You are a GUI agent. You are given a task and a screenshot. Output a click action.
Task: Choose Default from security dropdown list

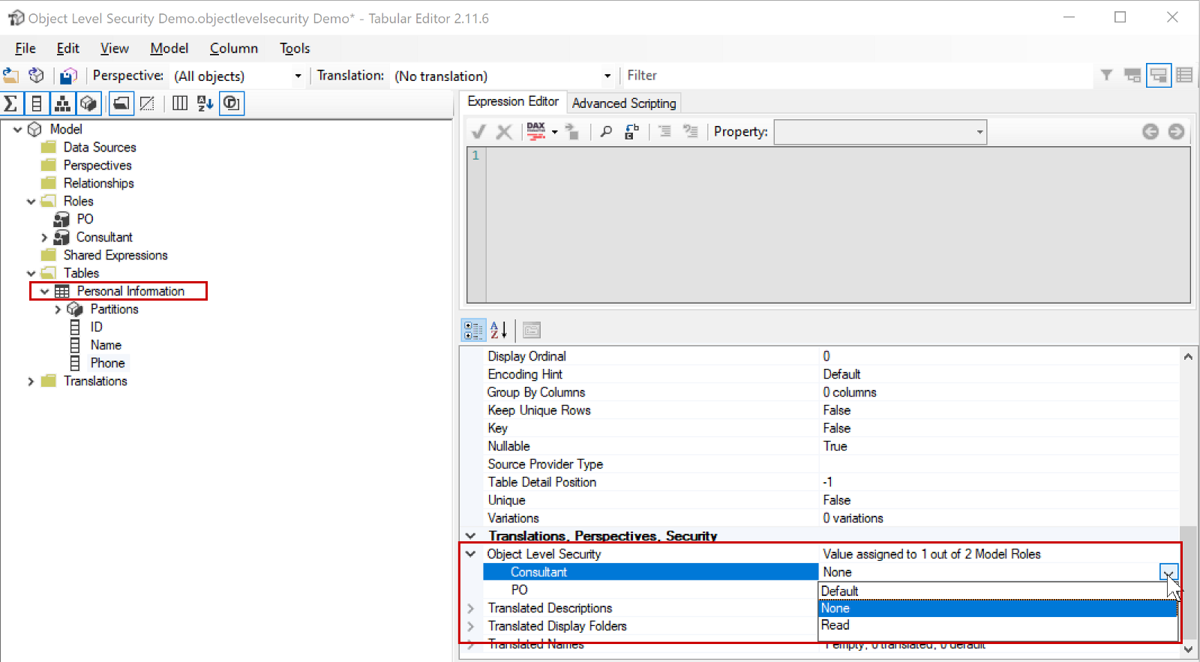click(x=997, y=591)
